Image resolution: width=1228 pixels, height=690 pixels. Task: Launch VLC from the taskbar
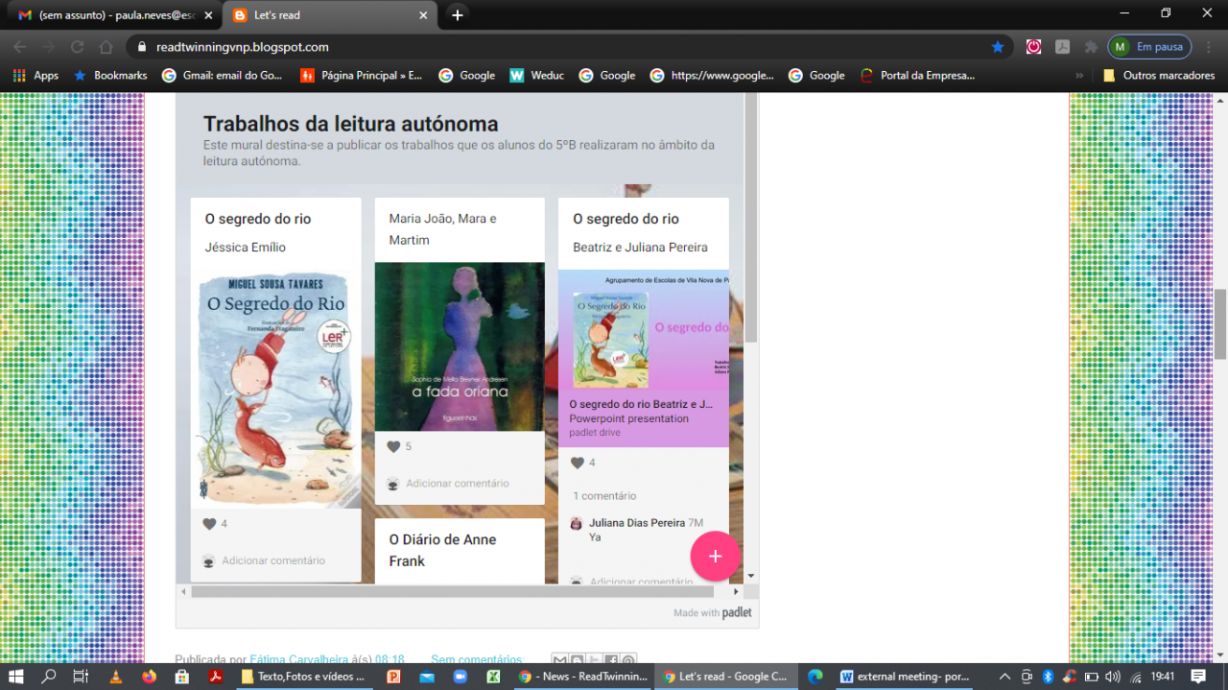[x=116, y=677]
